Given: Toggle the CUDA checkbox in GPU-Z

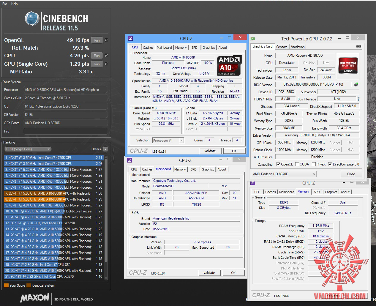Looking at the screenshot, I should click(x=297, y=164).
